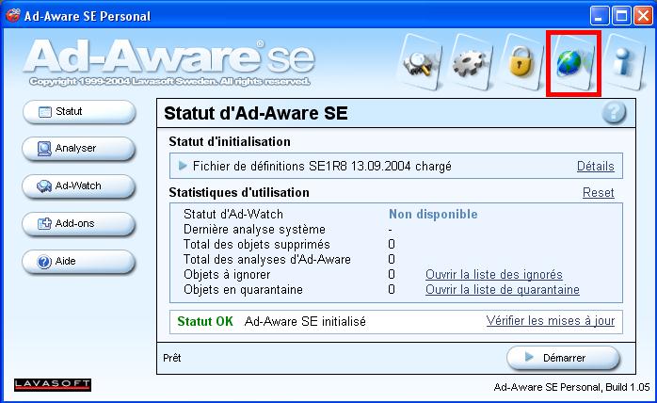Click the Lavasoft logo

point(53,384)
